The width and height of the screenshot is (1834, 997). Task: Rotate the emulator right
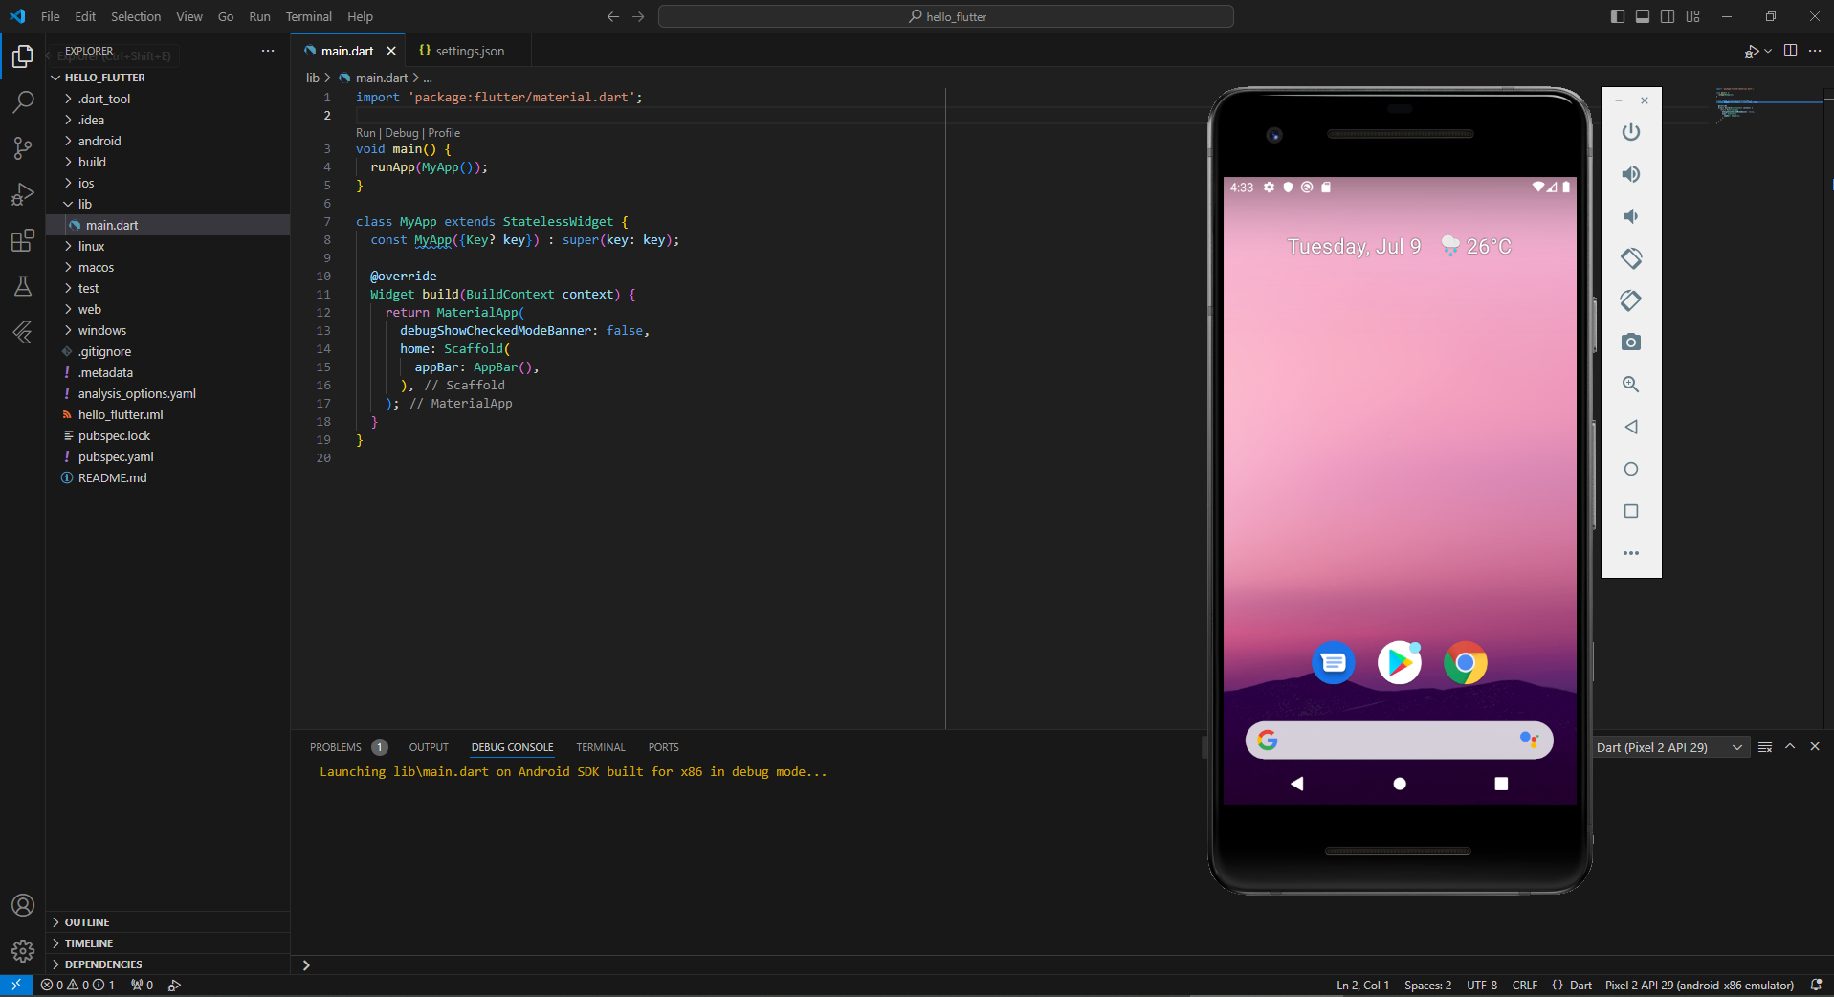pyautogui.click(x=1631, y=300)
